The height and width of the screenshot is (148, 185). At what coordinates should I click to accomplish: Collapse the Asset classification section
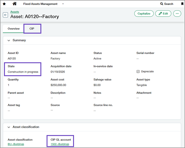(x=9, y=127)
